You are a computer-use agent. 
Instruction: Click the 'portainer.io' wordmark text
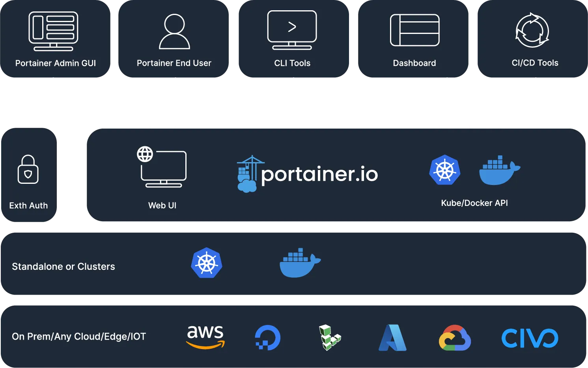pyautogui.click(x=319, y=174)
